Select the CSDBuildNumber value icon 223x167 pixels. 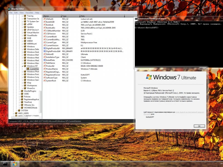[45, 31]
